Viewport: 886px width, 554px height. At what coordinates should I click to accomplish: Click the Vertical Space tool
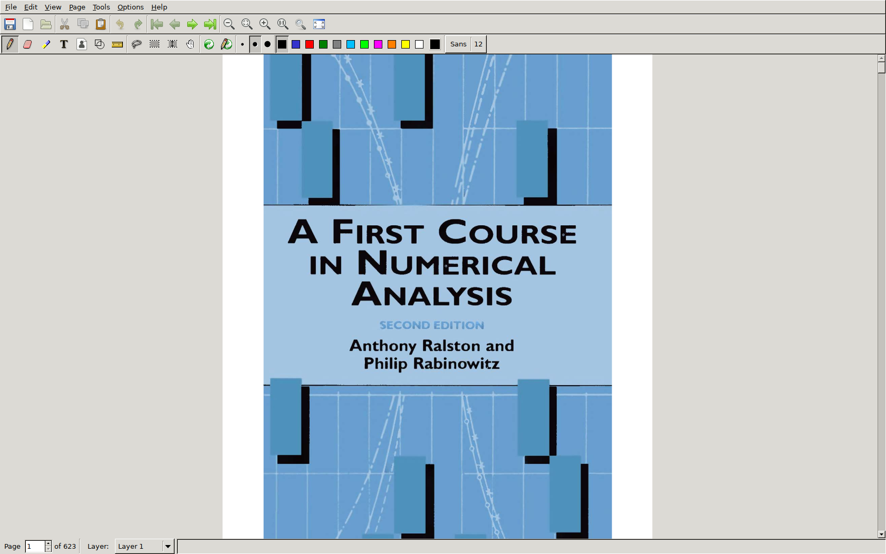pos(172,44)
